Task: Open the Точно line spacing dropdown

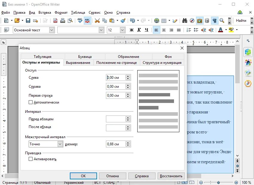Action: point(60,144)
